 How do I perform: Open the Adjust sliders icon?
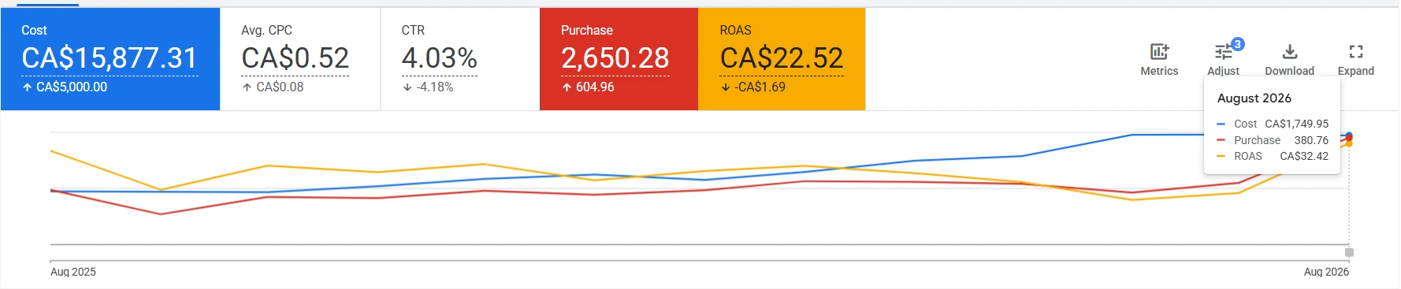tap(1223, 52)
